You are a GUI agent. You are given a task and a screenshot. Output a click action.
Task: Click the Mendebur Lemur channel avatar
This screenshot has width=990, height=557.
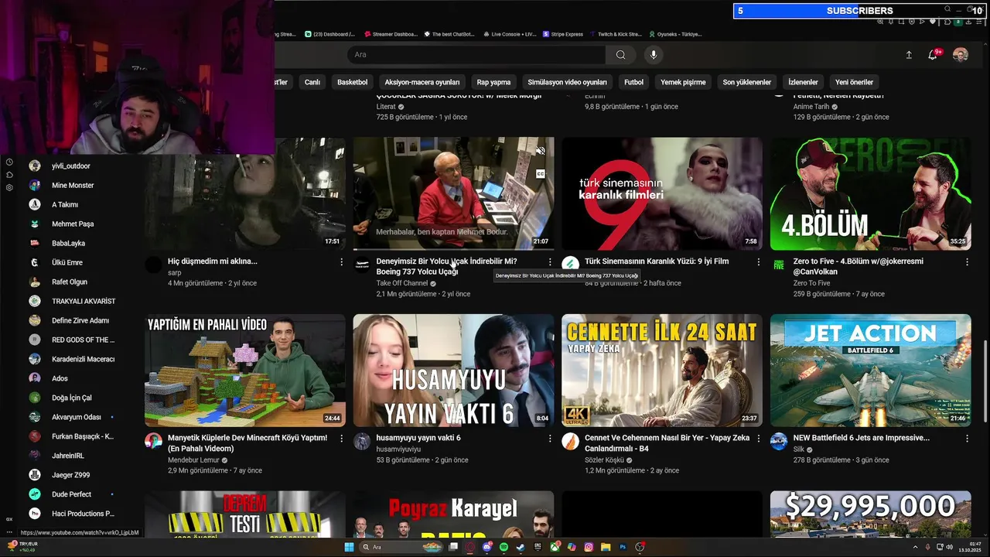(153, 441)
